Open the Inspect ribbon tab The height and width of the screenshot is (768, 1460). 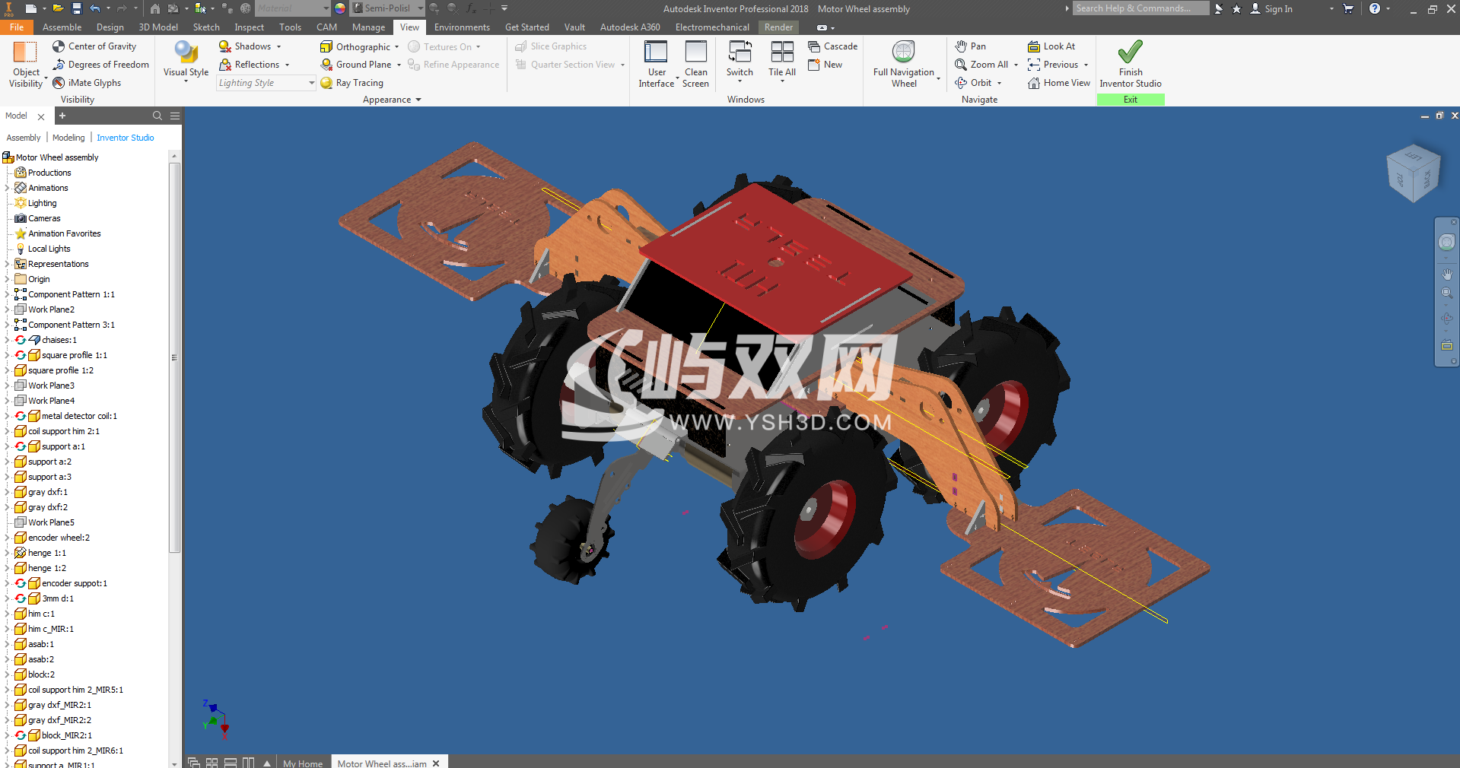(249, 27)
